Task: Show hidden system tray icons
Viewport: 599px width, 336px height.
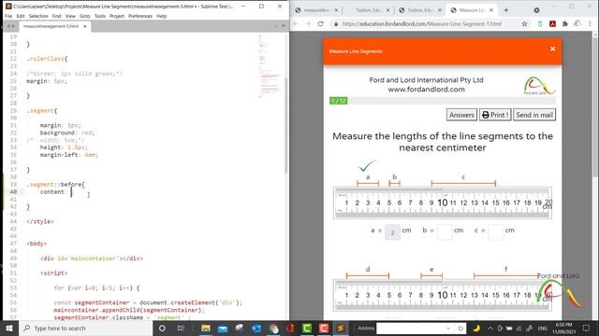Action: coord(490,328)
